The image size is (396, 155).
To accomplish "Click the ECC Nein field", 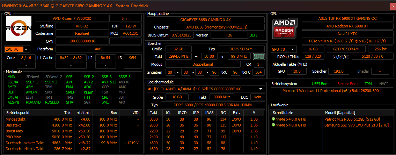I will [x=257, y=97].
